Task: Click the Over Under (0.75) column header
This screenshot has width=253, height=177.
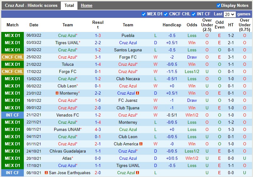Action: point(245,25)
